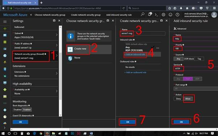
Task: Click the account avatar picture
Action: point(214,15)
